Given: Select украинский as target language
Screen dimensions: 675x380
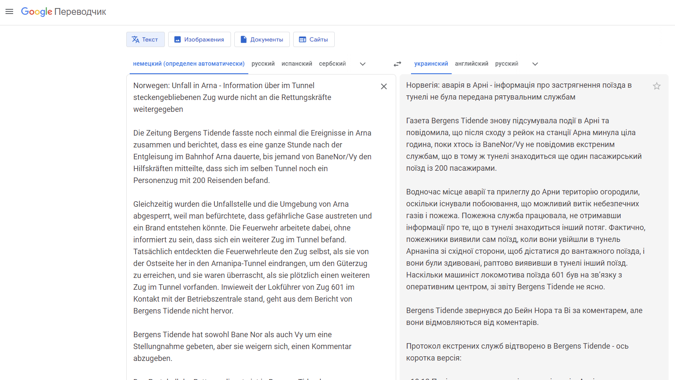Looking at the screenshot, I should pyautogui.click(x=431, y=64).
